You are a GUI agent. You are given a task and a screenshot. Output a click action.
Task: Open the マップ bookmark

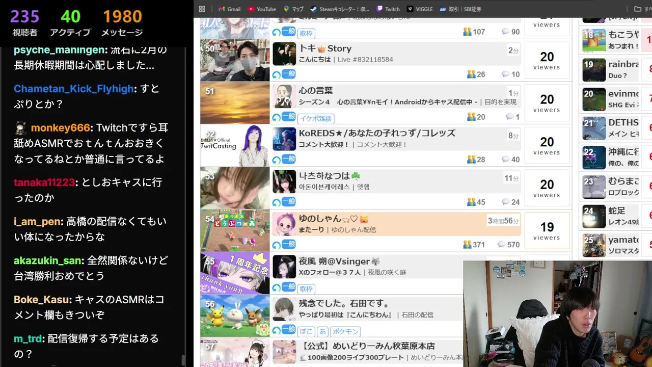point(293,9)
